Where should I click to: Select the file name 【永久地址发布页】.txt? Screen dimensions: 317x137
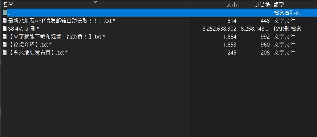(38, 53)
